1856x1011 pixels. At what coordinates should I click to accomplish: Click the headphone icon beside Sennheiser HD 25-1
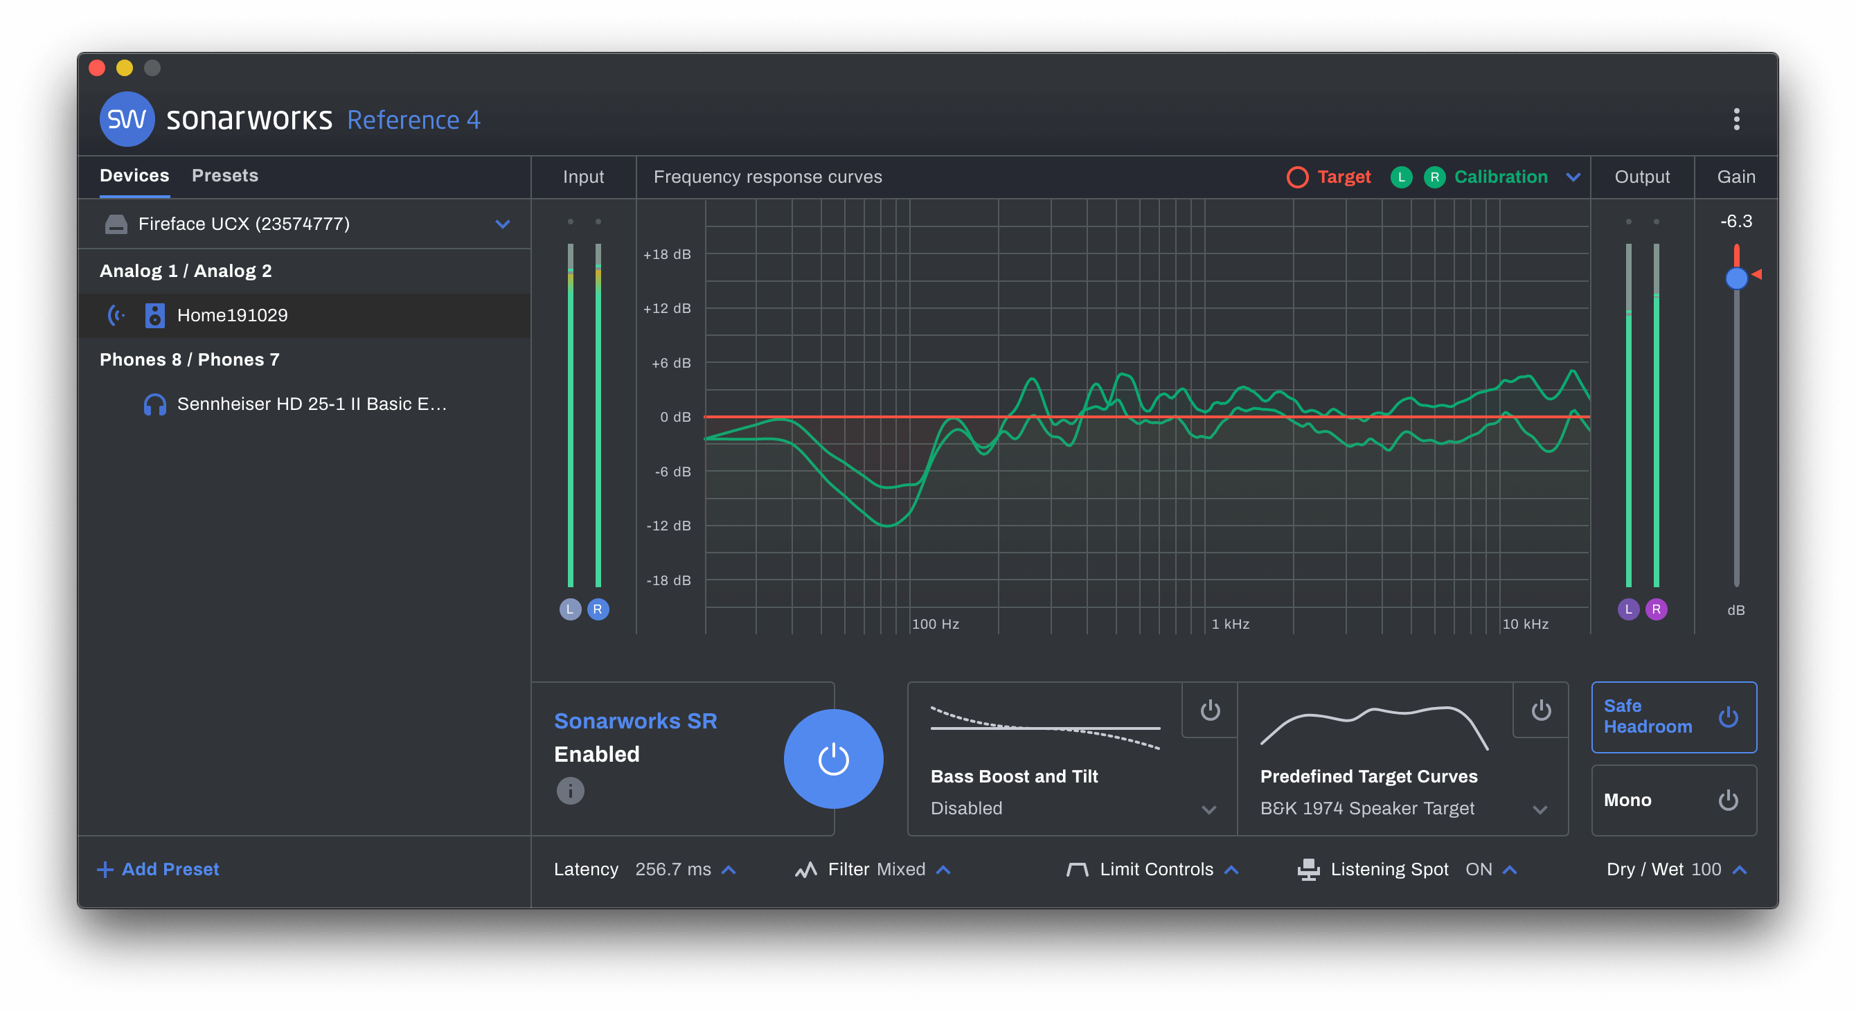(x=154, y=404)
